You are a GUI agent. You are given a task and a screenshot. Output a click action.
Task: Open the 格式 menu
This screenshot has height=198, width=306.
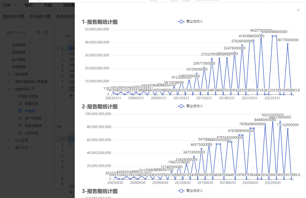pos(29,5)
